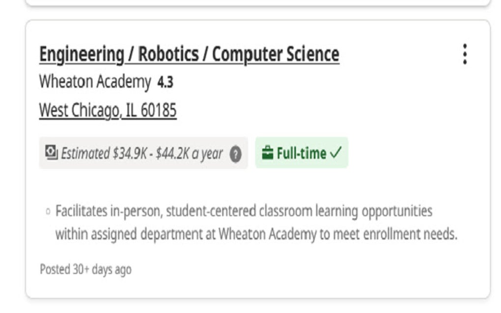Click the bullet marker before the job description

point(48,212)
